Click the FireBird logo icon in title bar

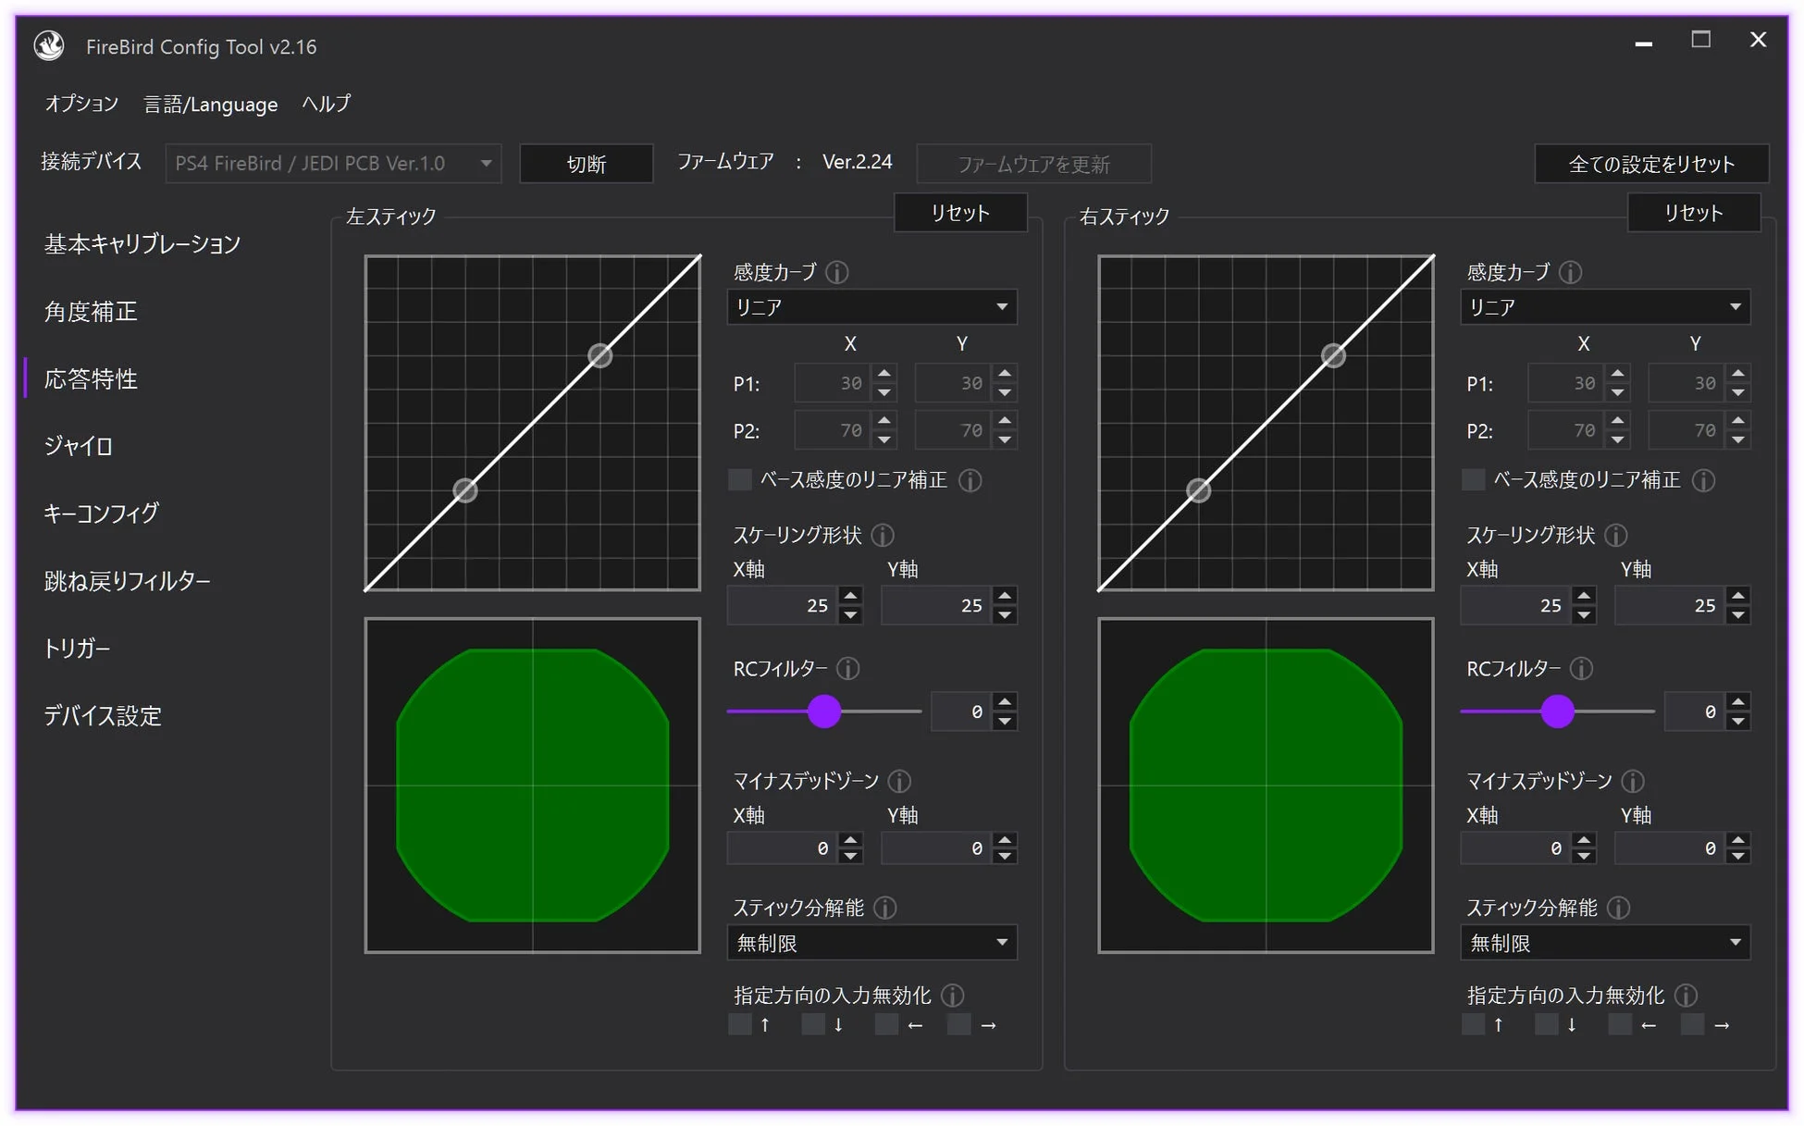point(48,44)
